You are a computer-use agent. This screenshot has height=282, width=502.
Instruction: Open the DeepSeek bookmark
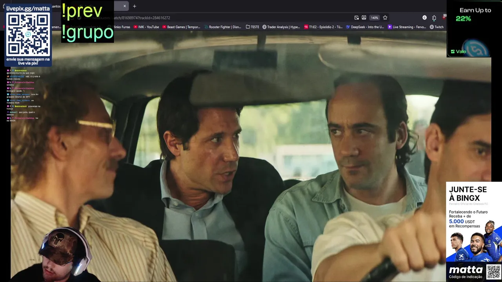point(365,27)
